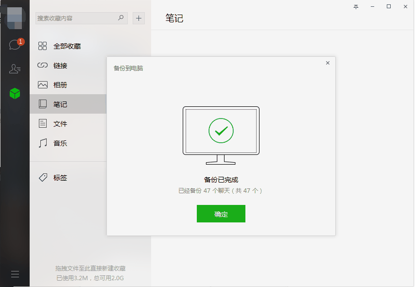The image size is (415, 287).
Task: Click the magnifier search icon
Action: 121,17
